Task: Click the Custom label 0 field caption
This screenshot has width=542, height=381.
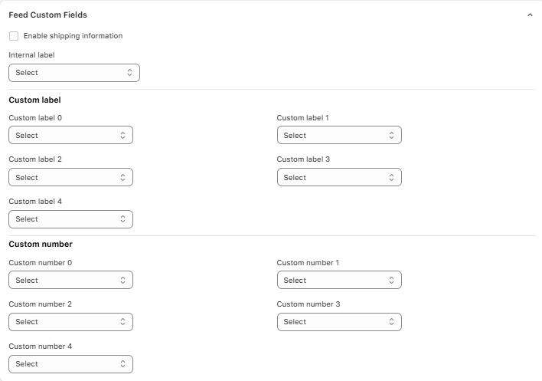Action: tap(35, 118)
